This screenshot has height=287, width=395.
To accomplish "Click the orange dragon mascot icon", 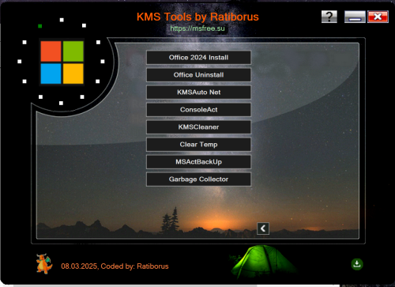I will 44,264.
